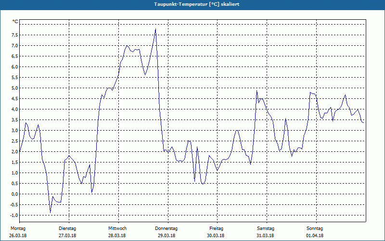
Task: Select the 2,5 y-axis label
Action: pyautogui.click(x=14, y=141)
